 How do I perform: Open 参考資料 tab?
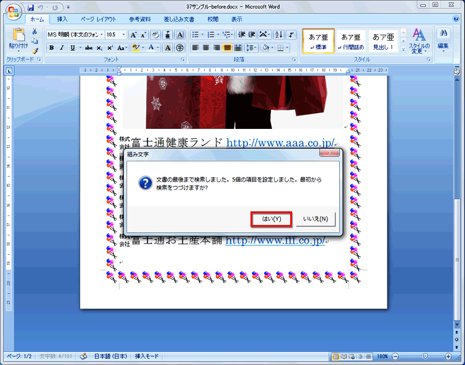click(x=139, y=19)
